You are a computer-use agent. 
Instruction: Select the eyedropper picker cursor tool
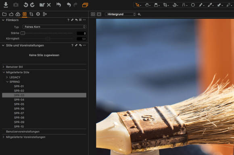(x=211, y=5)
